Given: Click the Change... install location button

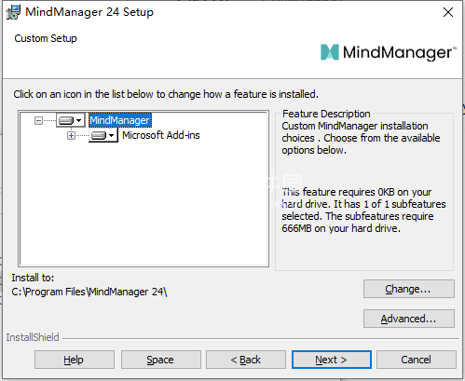Looking at the screenshot, I should pyautogui.click(x=409, y=289).
